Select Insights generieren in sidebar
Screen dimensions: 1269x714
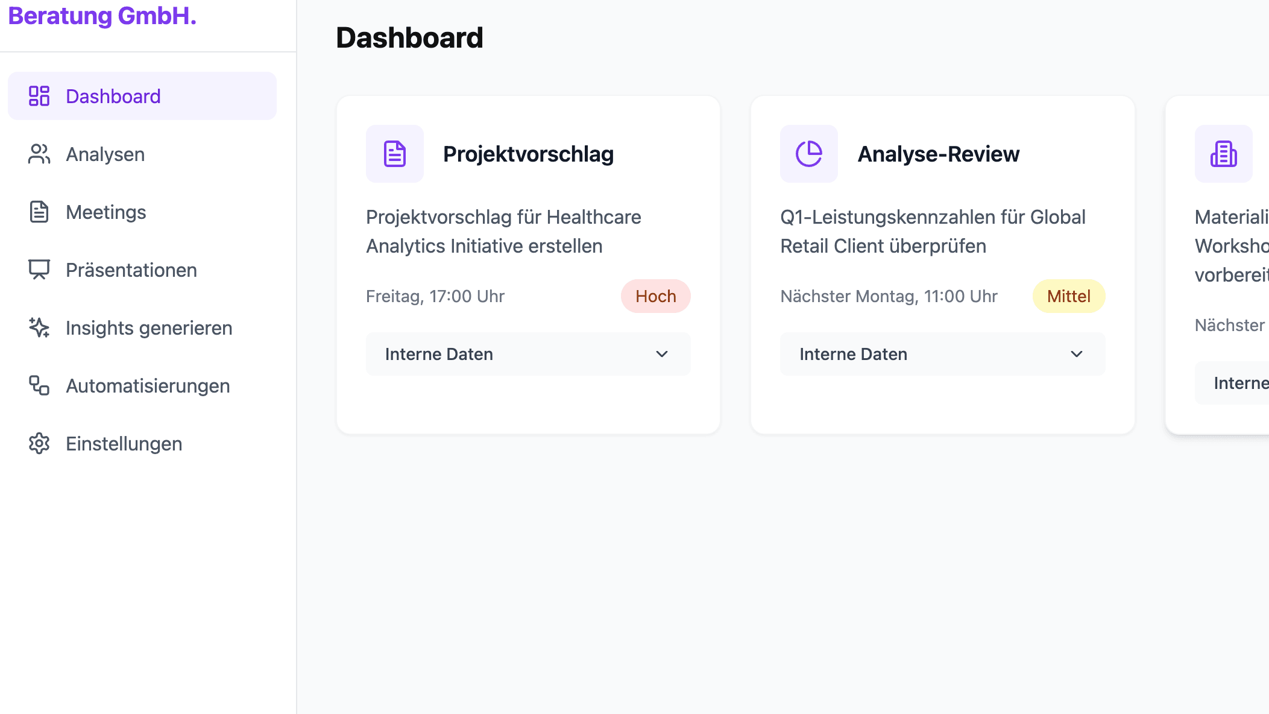(x=149, y=328)
